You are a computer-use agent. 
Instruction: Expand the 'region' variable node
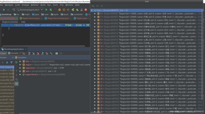click(20, 65)
